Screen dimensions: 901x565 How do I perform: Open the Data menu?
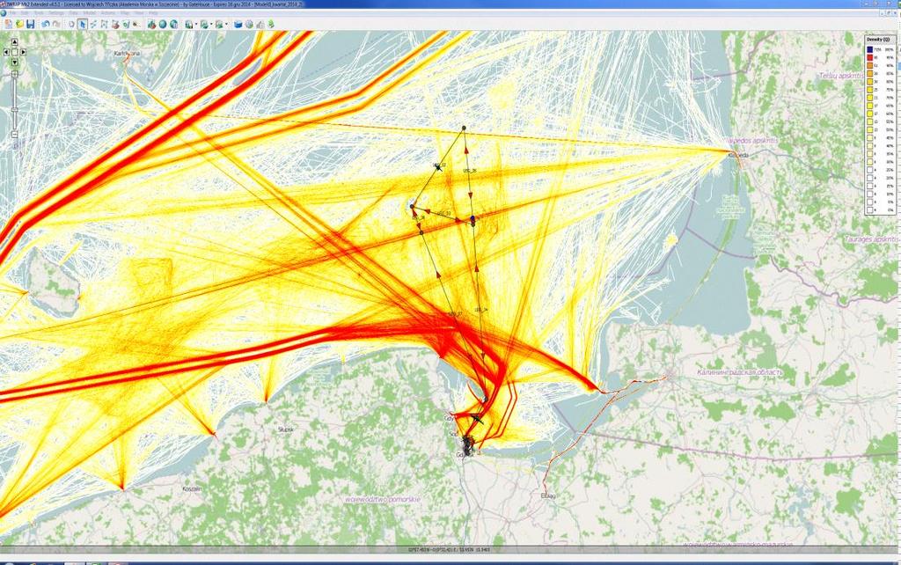(x=73, y=12)
